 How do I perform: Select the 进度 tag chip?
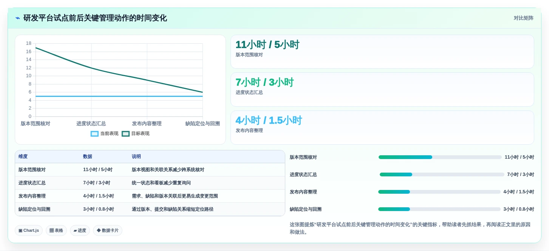coord(80,231)
